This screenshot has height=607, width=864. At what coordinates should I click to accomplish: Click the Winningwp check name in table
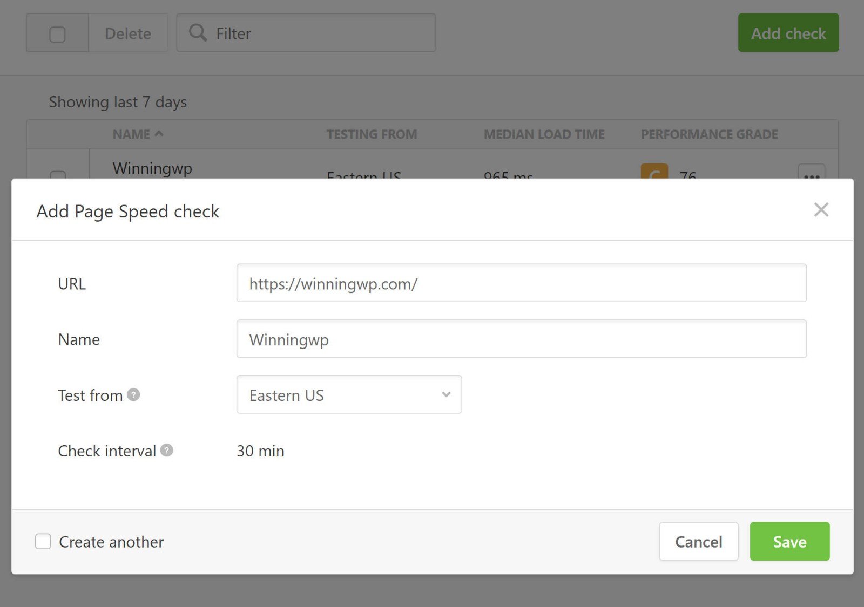(152, 168)
